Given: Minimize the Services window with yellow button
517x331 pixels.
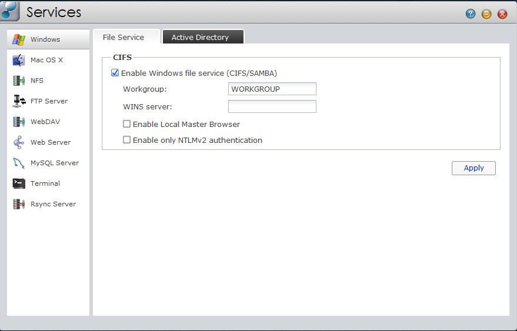Looking at the screenshot, I should coord(486,14).
